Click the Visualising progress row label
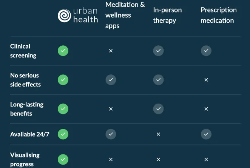Viewport: 250px width, 168px height. click(x=25, y=159)
